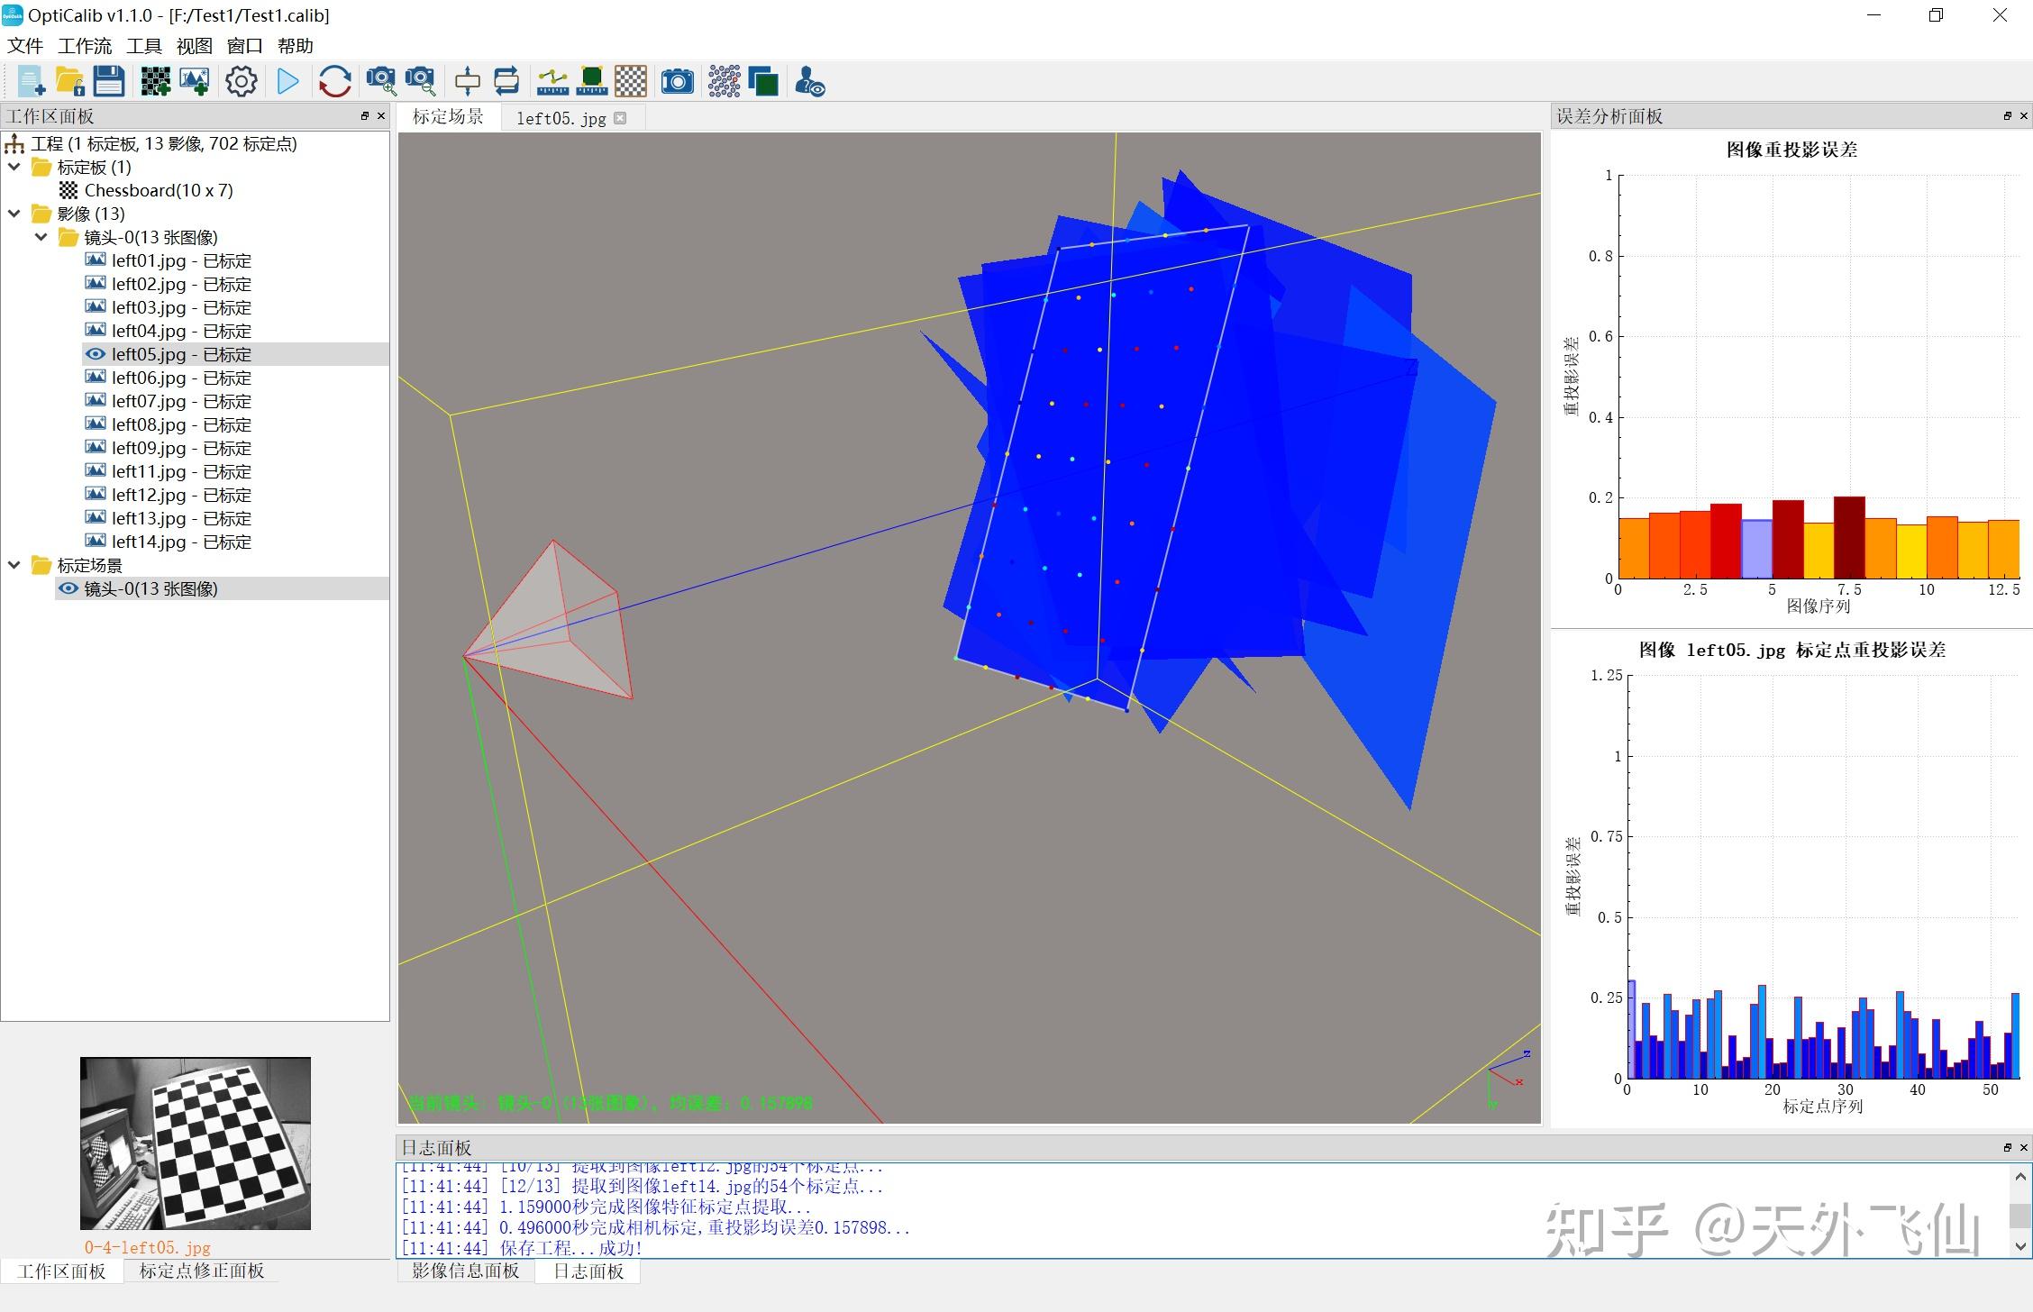Click the left05 chessboard thumbnail preview
The image size is (2033, 1312).
click(195, 1143)
